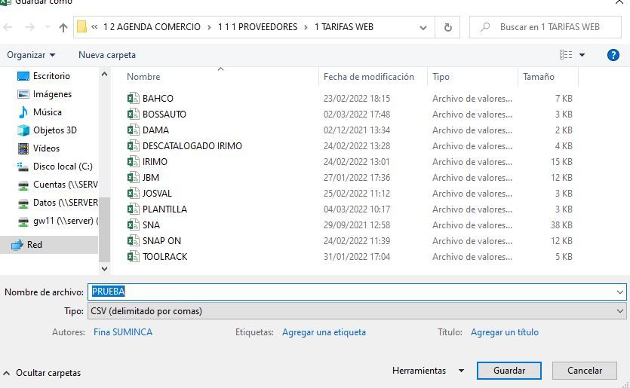Click the 38 KB size cell
630x388 pixels.
click(x=561, y=225)
